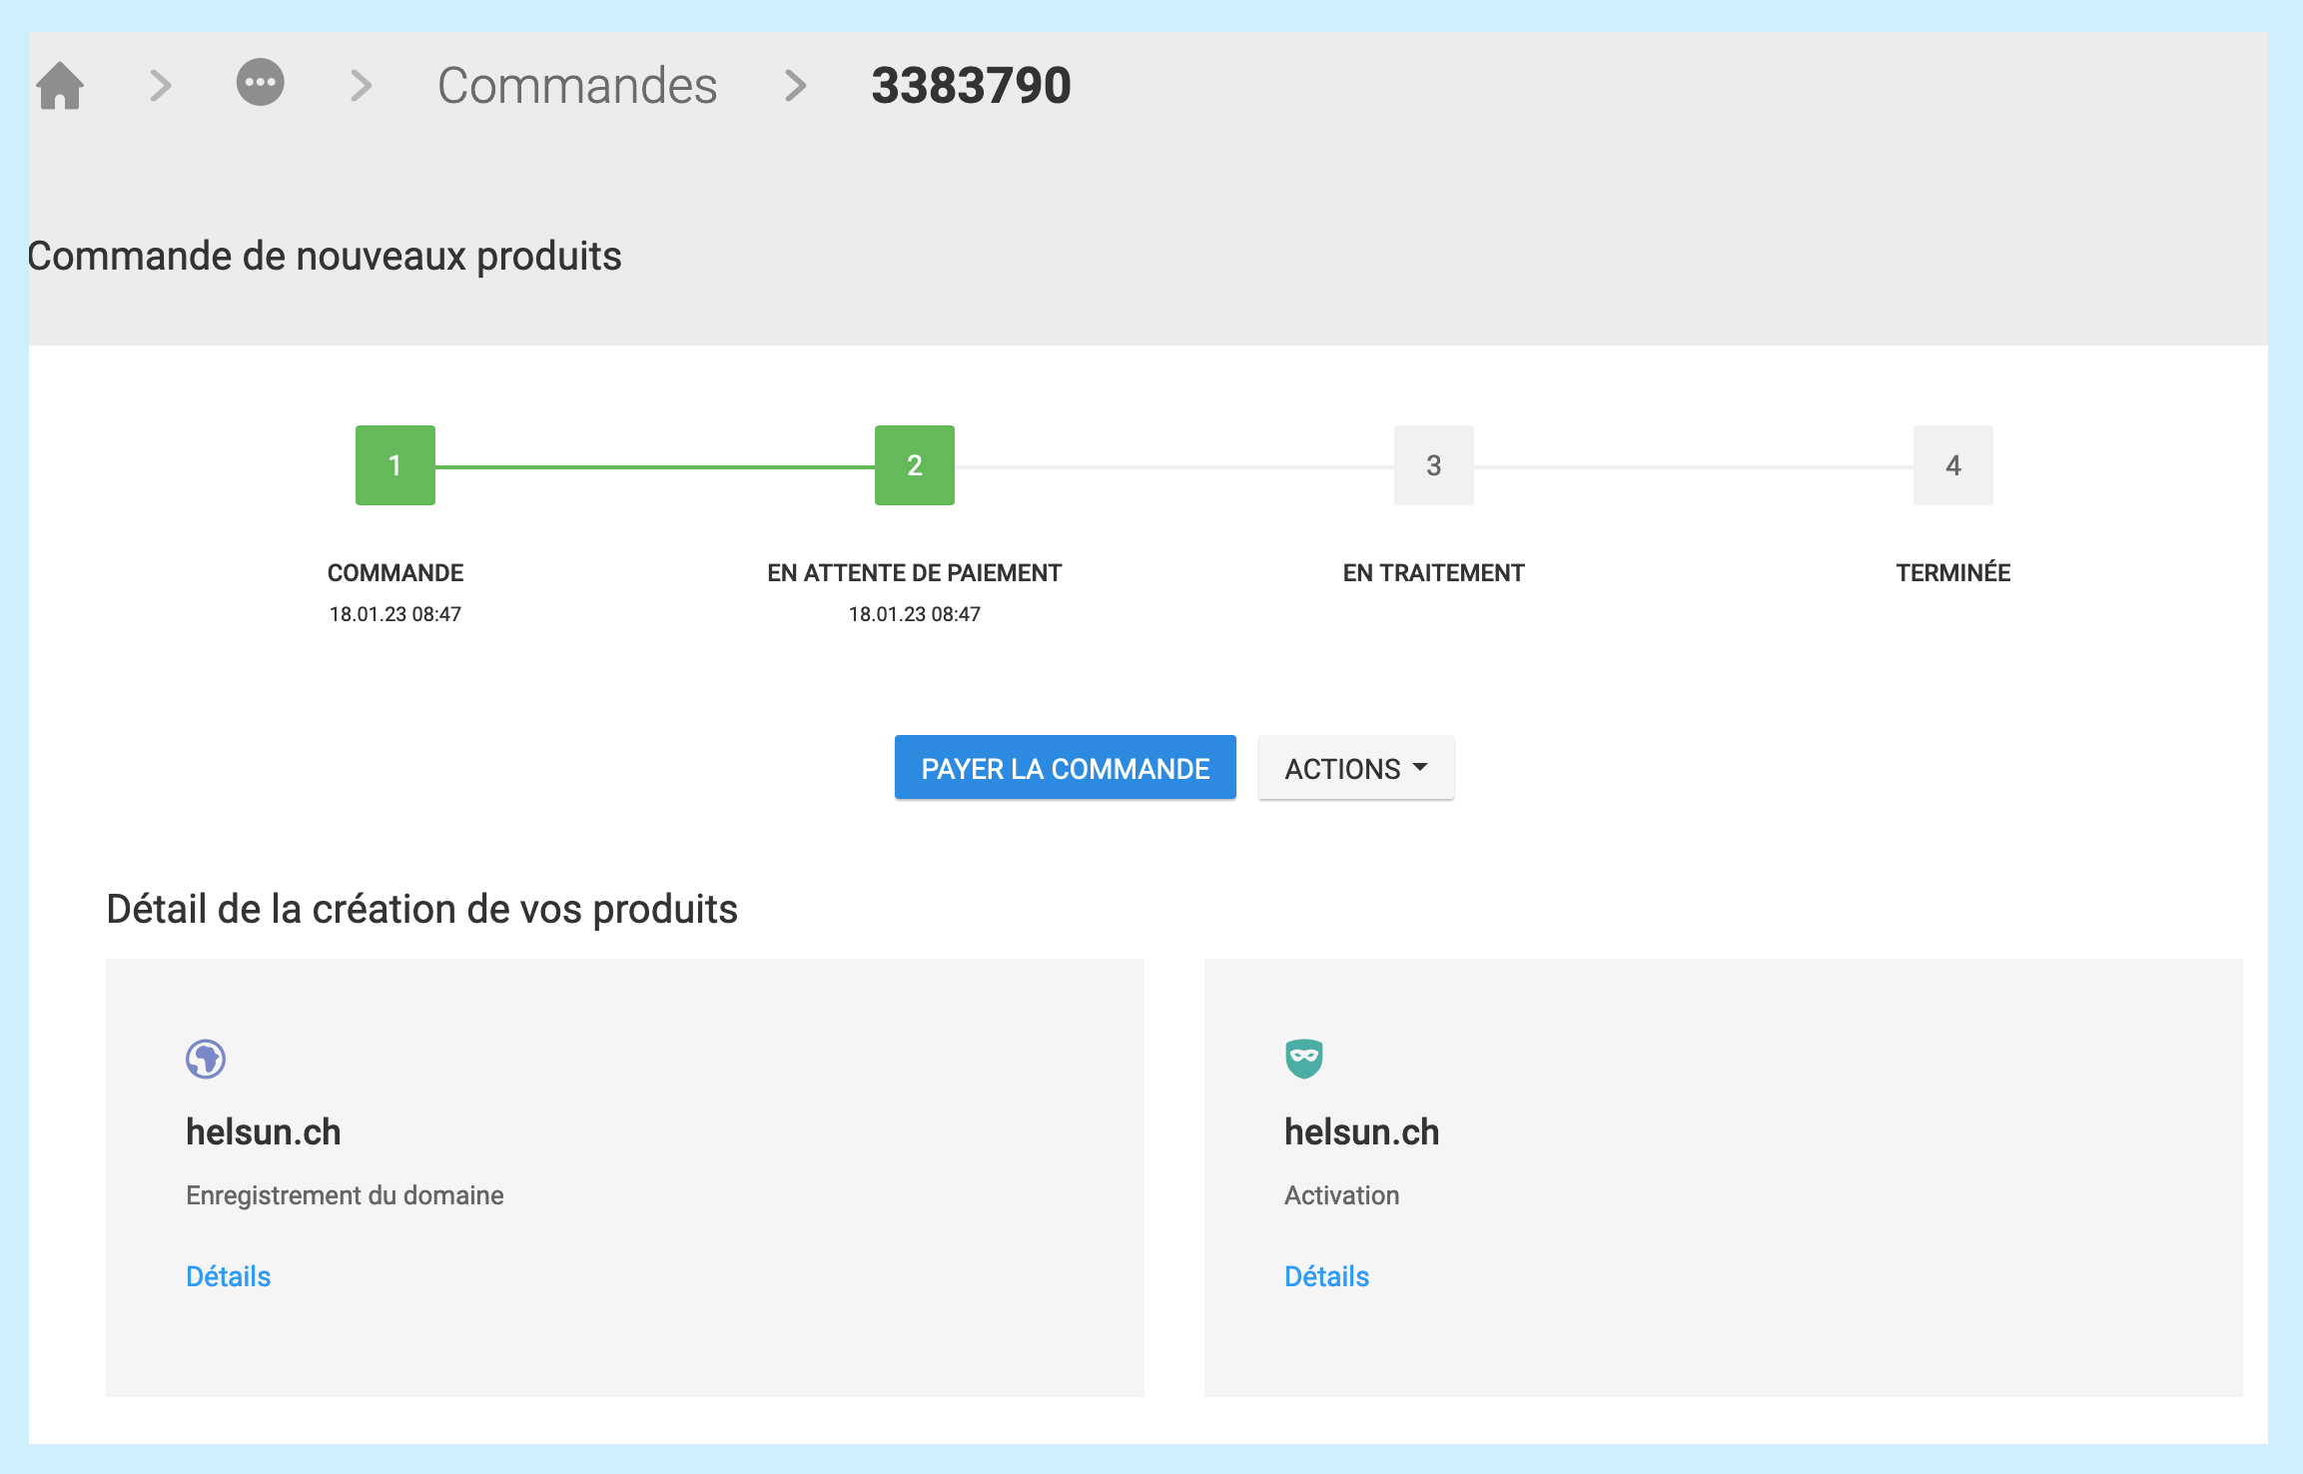The width and height of the screenshot is (2303, 1474).
Task: Click chevron before Commandes breadcrumb
Action: point(361,86)
